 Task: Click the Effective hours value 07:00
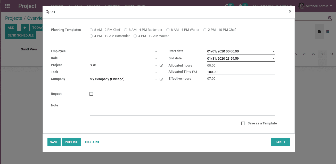point(211,79)
